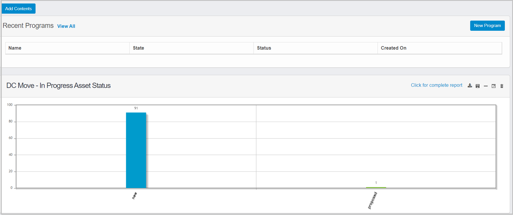This screenshot has height=215, width=513.
Task: Click the 'proposed' x-axis label
Action: (373, 200)
